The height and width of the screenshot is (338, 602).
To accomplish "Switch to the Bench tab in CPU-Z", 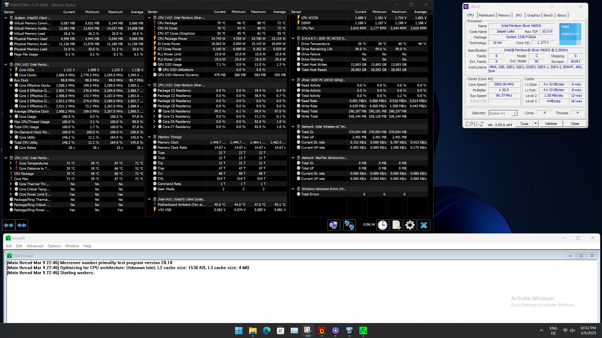I will [548, 15].
